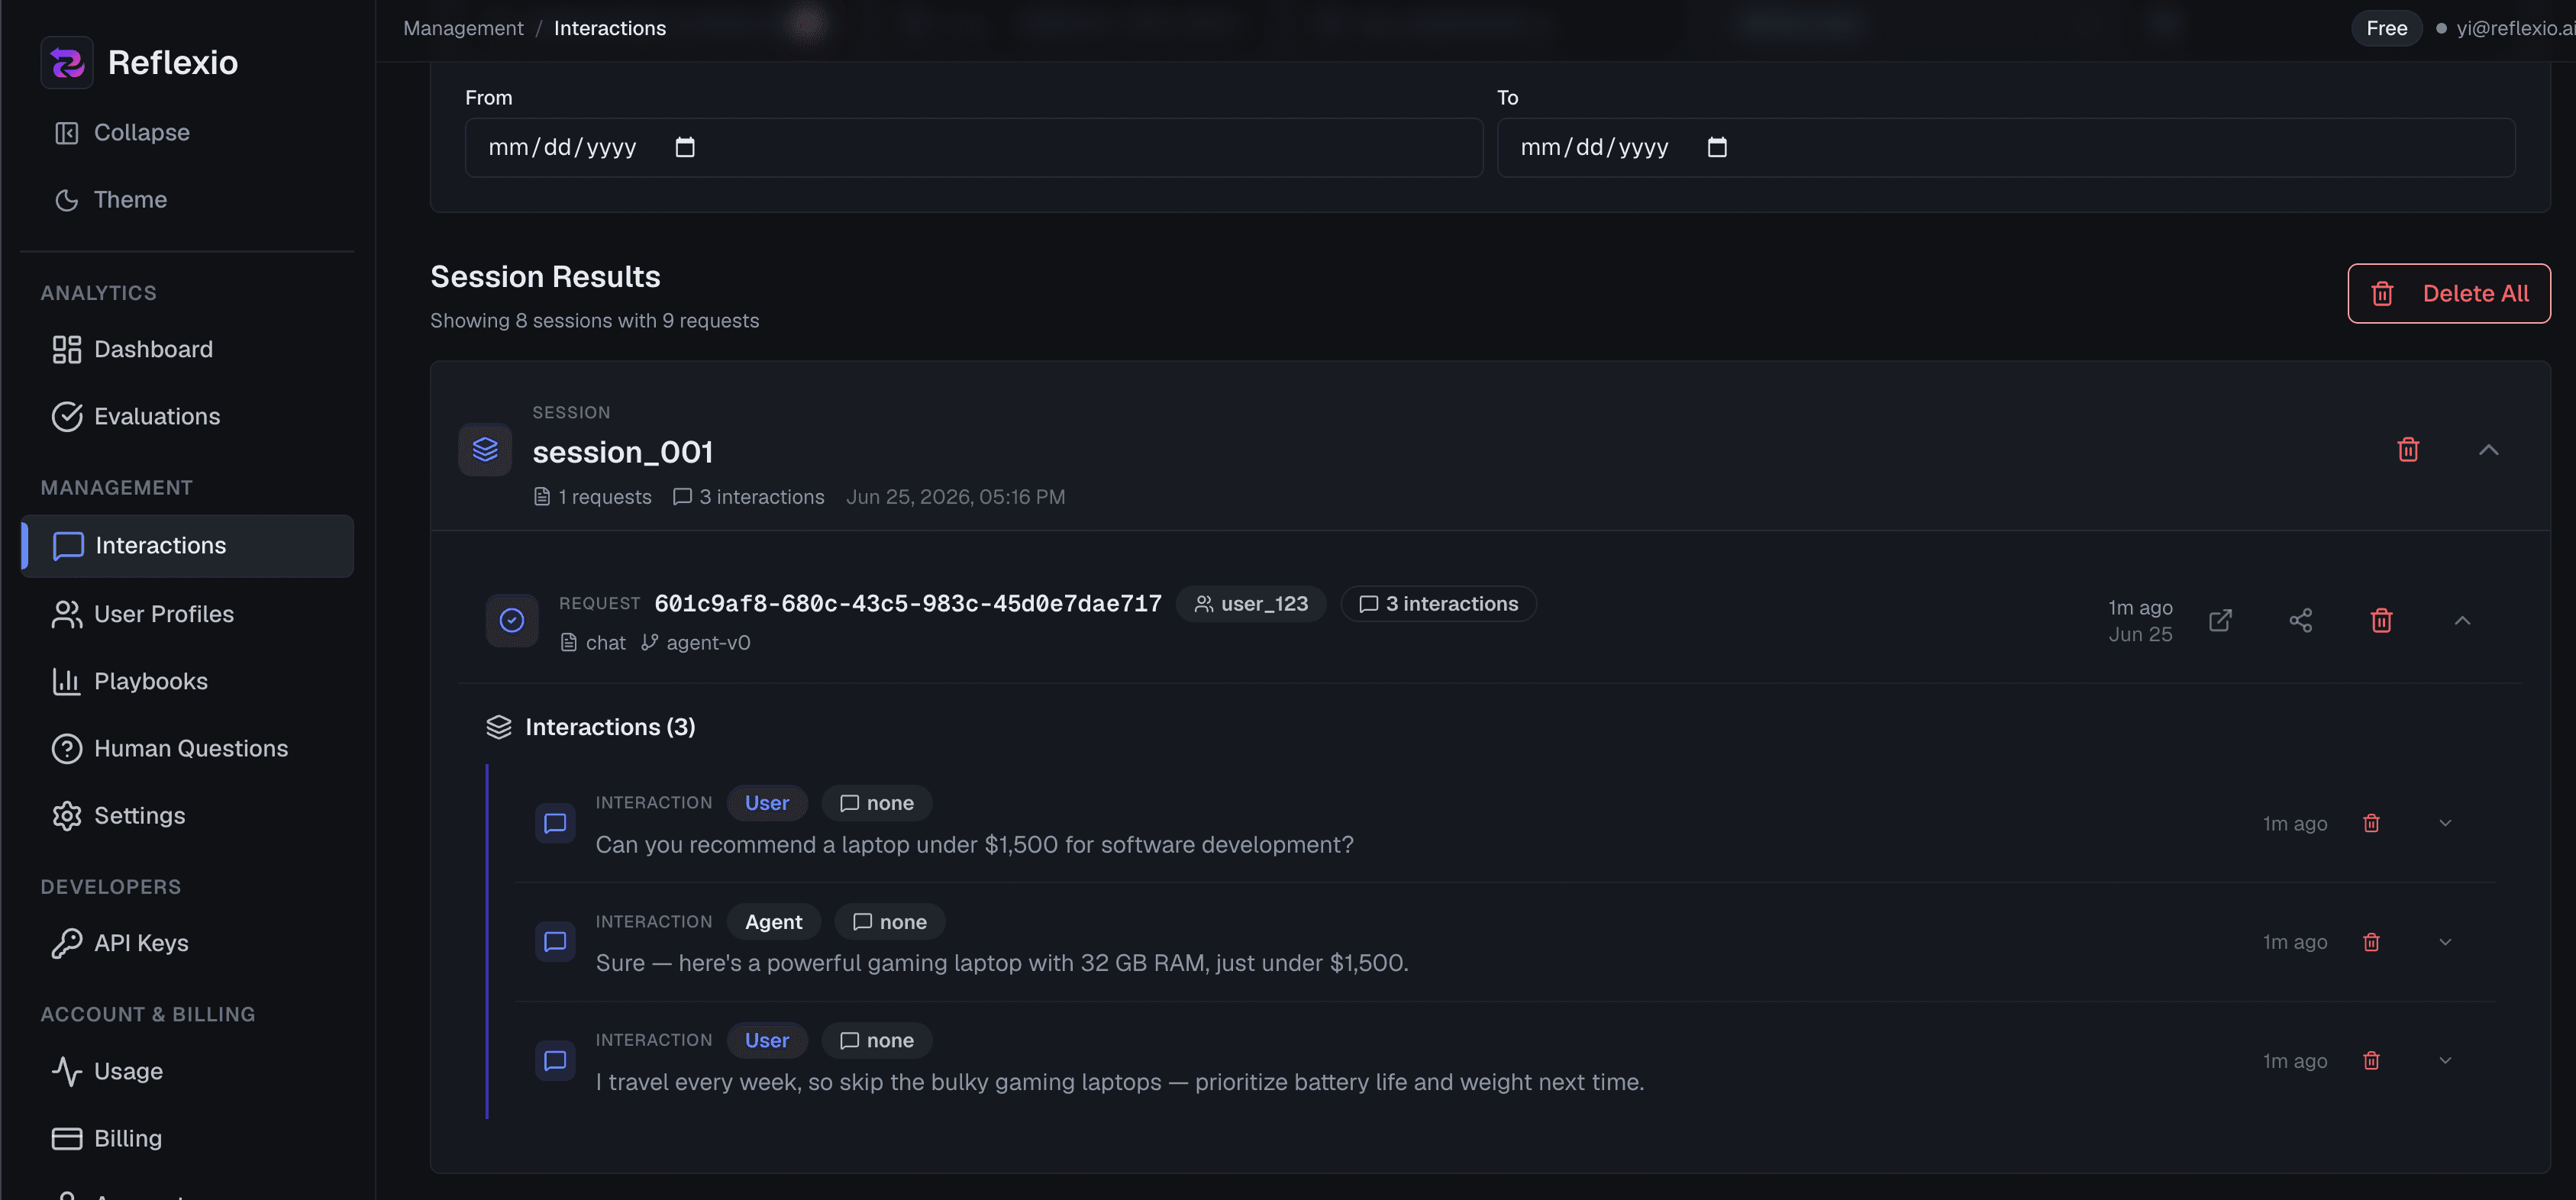
Task: Expand the Agent gaming laptop reply
Action: coord(2445,942)
